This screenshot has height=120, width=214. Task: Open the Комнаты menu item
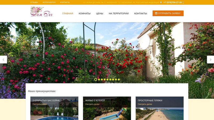[85, 14]
